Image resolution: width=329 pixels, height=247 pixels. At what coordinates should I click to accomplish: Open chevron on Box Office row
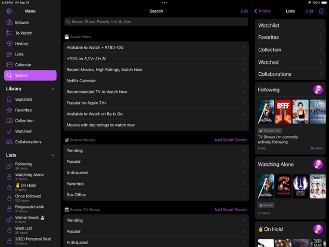point(244,194)
